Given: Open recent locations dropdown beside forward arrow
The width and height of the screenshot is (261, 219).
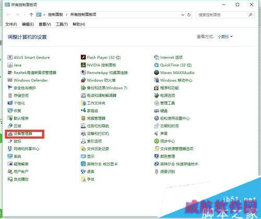Looking at the screenshot, I should [x=25, y=15].
